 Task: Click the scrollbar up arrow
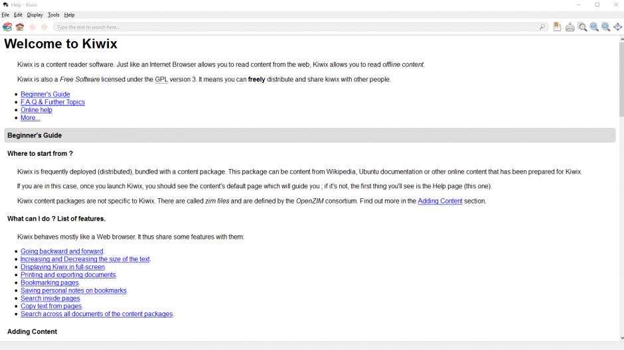(621, 39)
